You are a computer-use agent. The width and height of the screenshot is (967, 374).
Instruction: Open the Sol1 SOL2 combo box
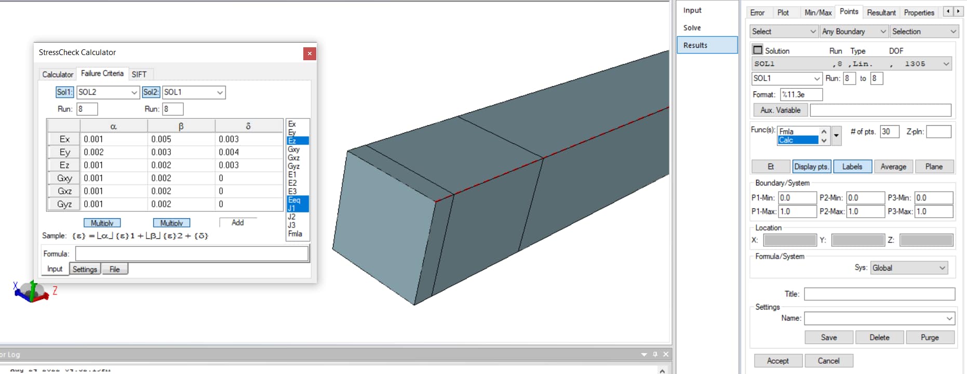click(x=108, y=92)
